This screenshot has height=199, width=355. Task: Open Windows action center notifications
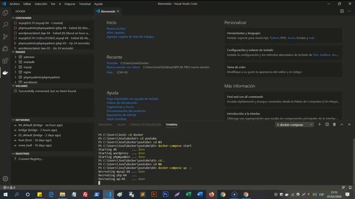click(347, 194)
